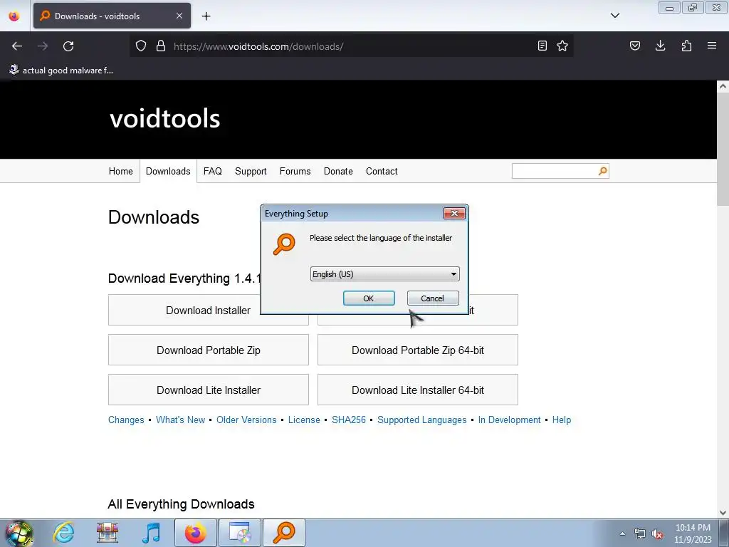Toggle reader view icon in address bar
729x547 pixels.
(x=542, y=46)
